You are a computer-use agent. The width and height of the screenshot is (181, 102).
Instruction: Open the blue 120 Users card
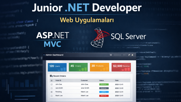point(57,67)
